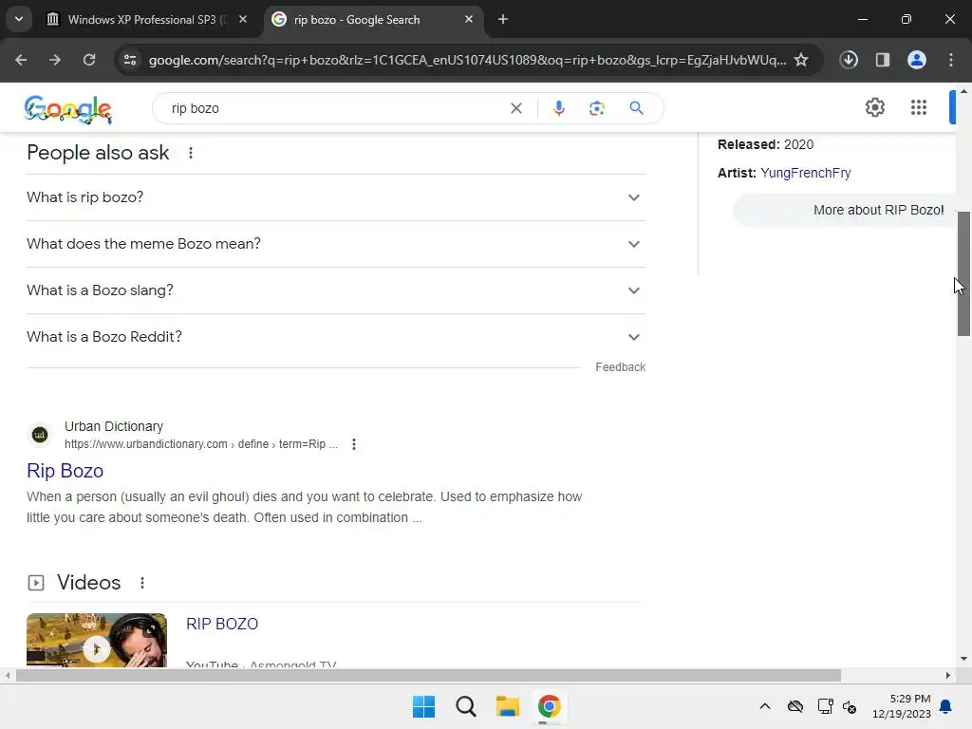972x729 pixels.
Task: Expand 'What does the meme Bozo mean?'
Action: [336, 244]
